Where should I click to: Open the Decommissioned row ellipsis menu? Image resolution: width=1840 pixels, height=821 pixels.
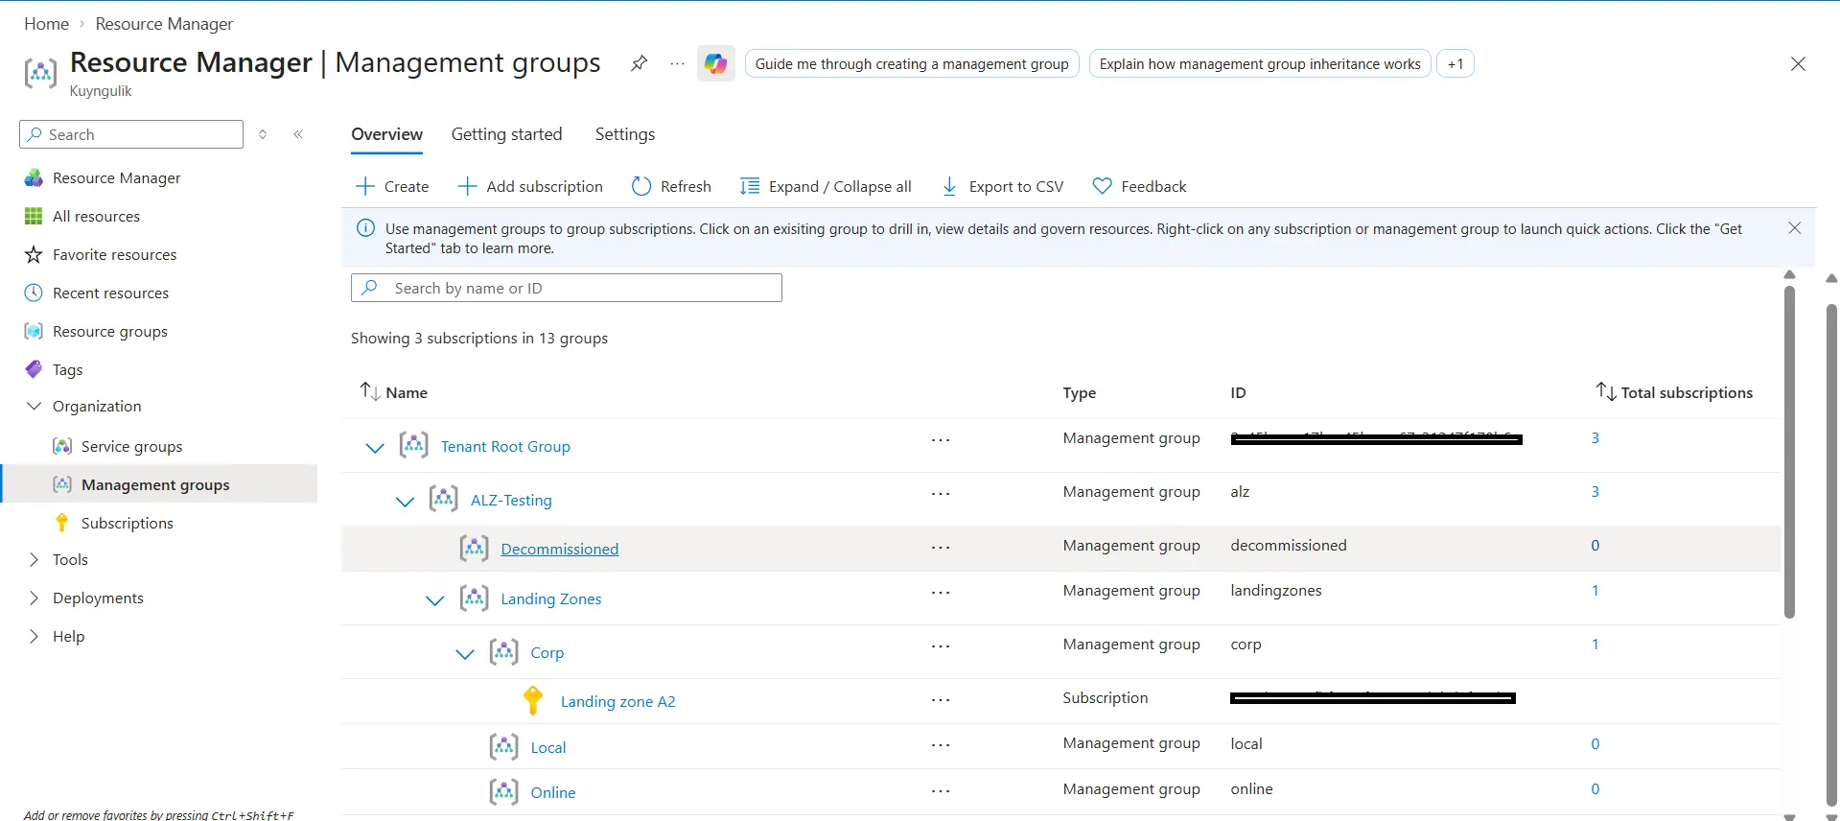[941, 548]
